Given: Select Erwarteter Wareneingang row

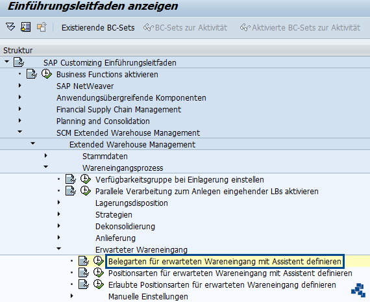Looking at the screenshot, I should point(142,250).
